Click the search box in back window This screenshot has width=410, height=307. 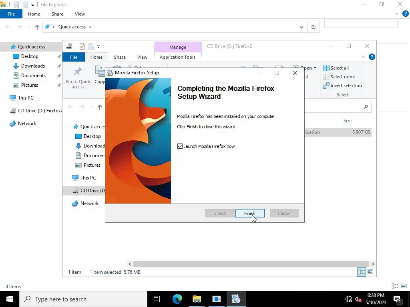tap(361, 24)
